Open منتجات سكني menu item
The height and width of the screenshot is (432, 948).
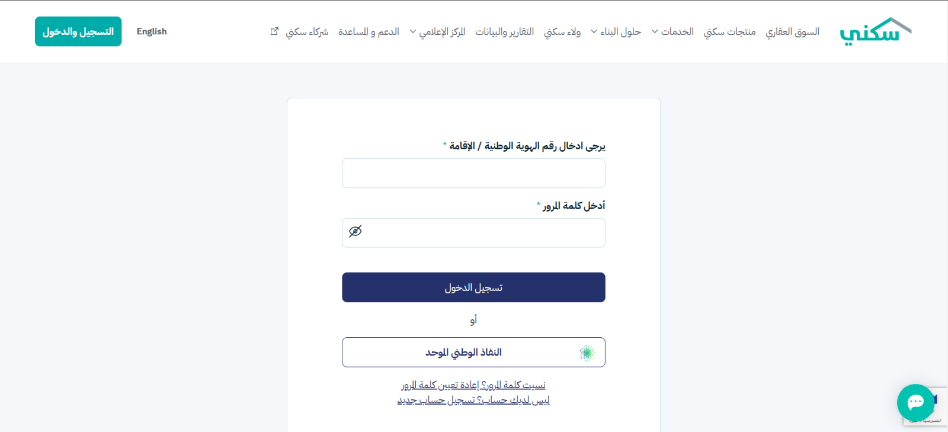pos(729,31)
